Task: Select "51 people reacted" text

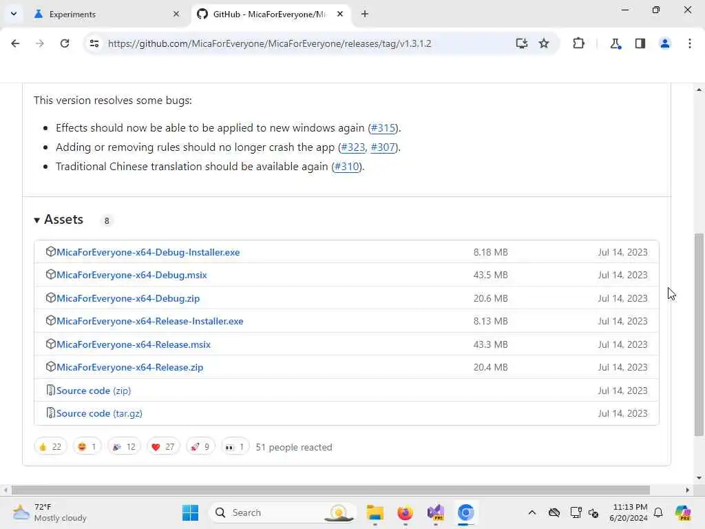Action: pos(294,448)
